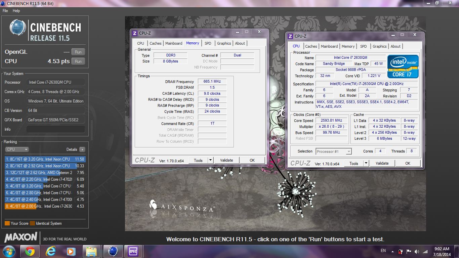Viewport: 459px width, 258px height.
Task: Select ranking row 4C/8T @ 2.20 GHz i7-4702
Action: [x=45, y=179]
